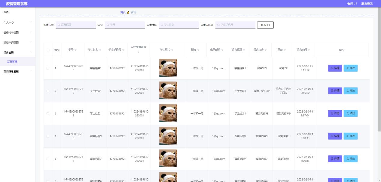Click cat photo thumbnail in row 4
Viewport: 381px width, 182px height.
168,136
